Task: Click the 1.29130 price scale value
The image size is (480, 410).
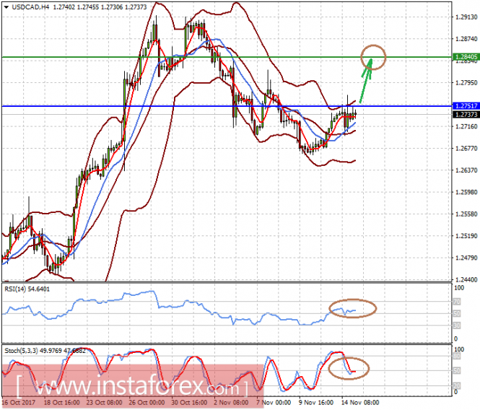Action: (466, 17)
